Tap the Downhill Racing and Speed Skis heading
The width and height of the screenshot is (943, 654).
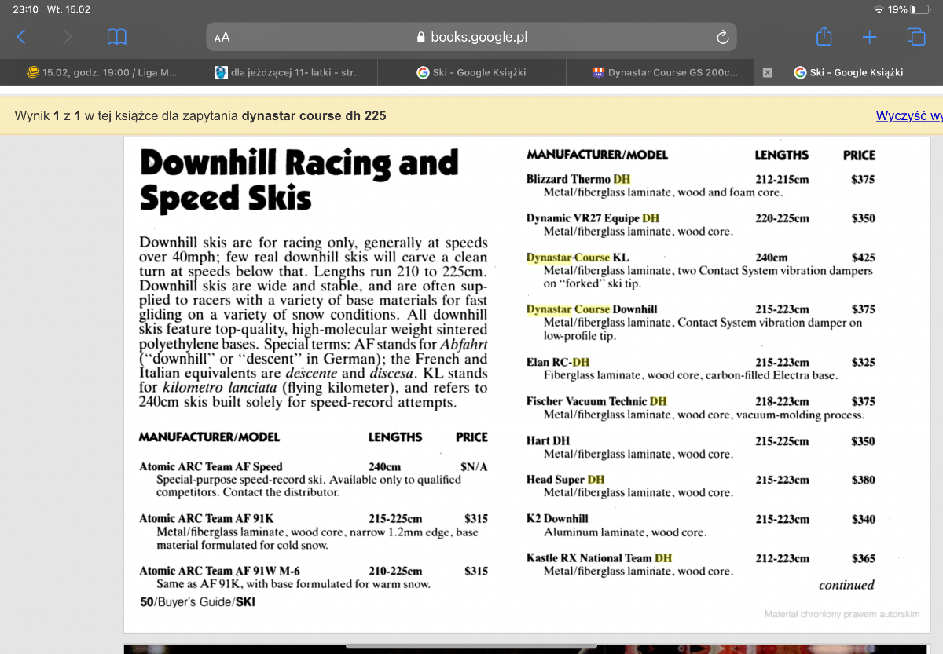(x=299, y=181)
